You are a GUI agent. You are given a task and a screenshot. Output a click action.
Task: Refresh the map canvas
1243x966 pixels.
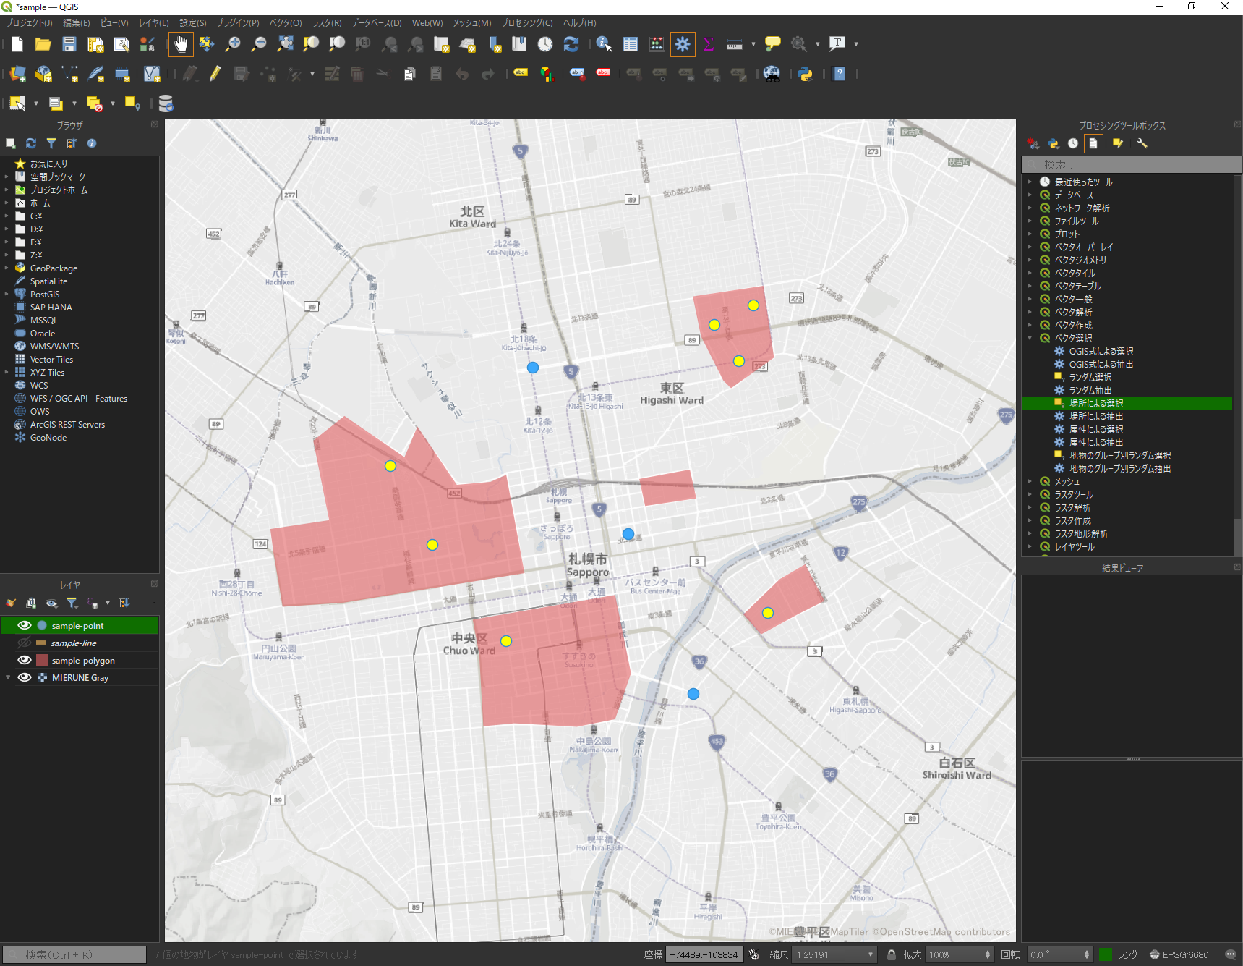(x=571, y=44)
